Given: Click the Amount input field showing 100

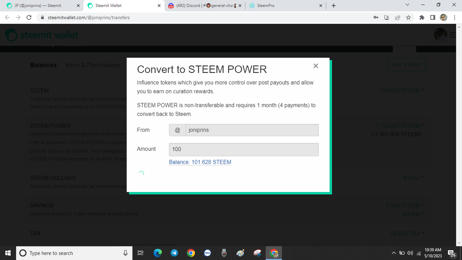Looking at the screenshot, I should point(244,149).
